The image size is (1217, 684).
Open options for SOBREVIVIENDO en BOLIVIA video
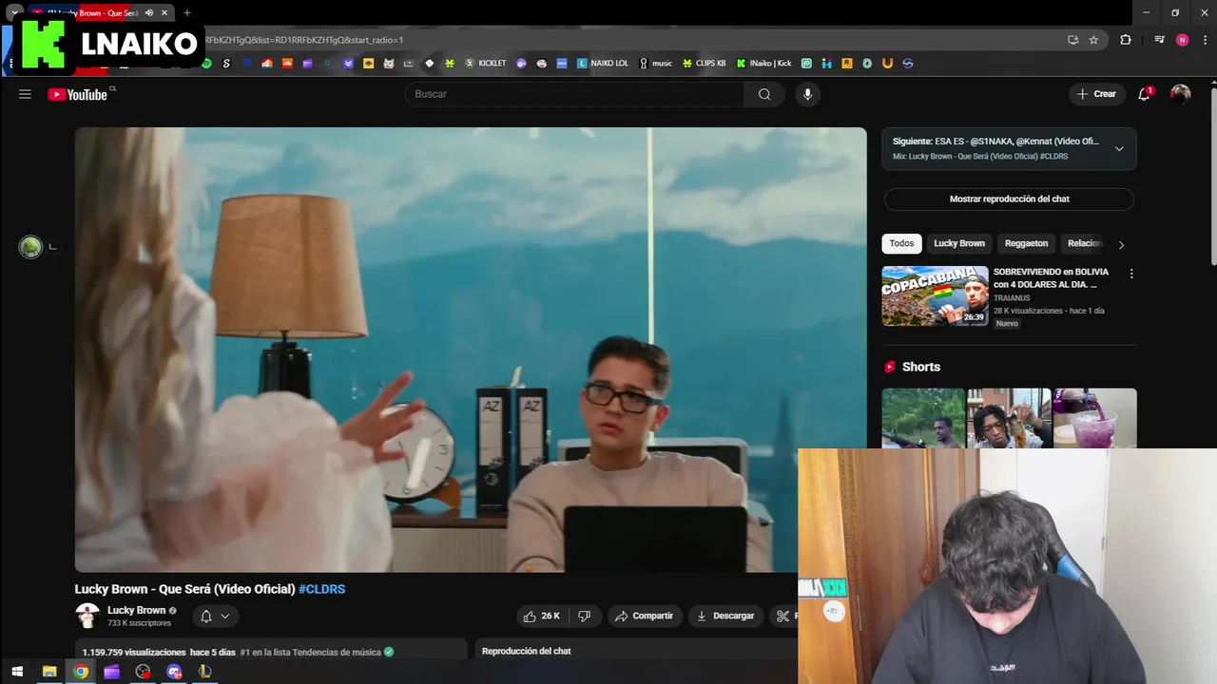click(x=1131, y=274)
